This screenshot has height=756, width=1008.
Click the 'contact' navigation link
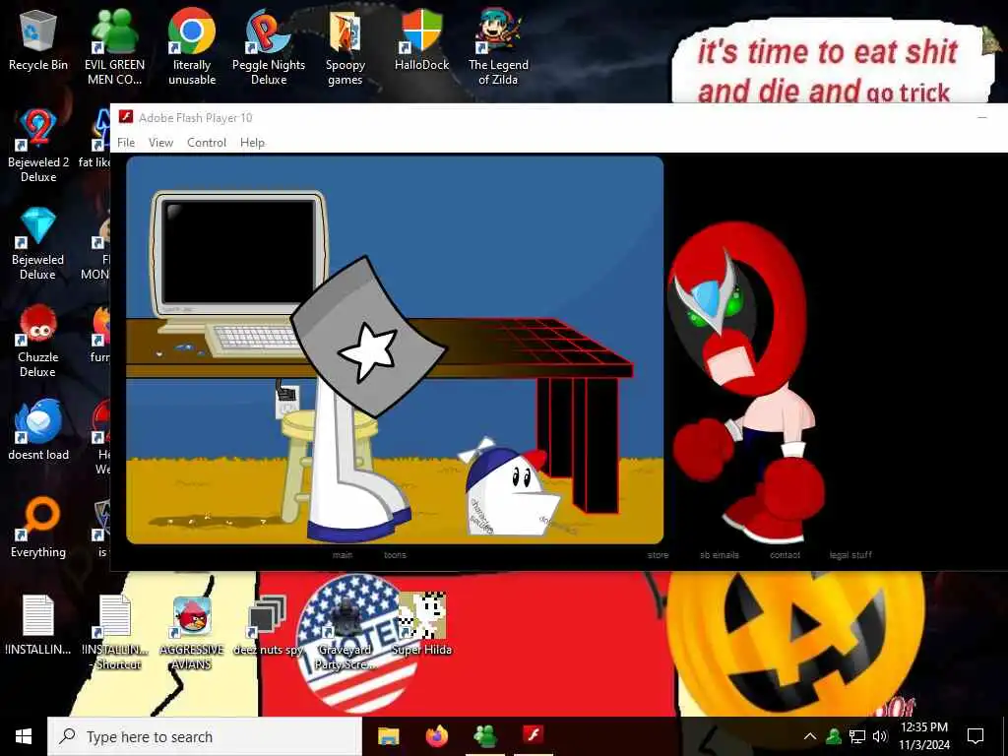click(x=785, y=555)
